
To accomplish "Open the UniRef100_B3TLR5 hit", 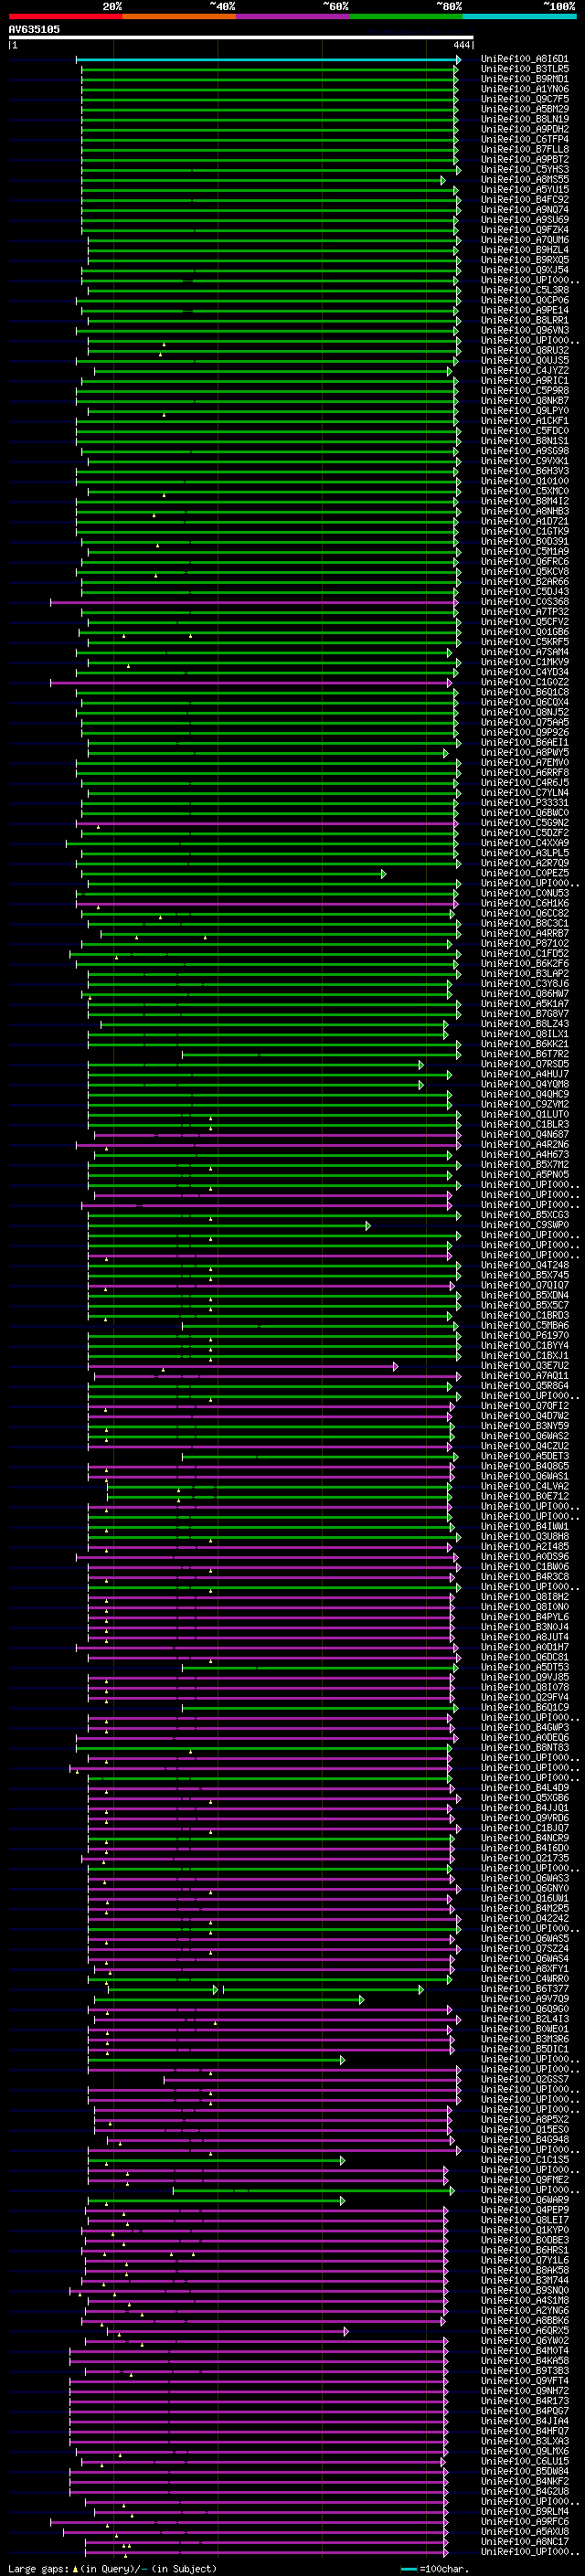I will pyautogui.click(x=524, y=70).
